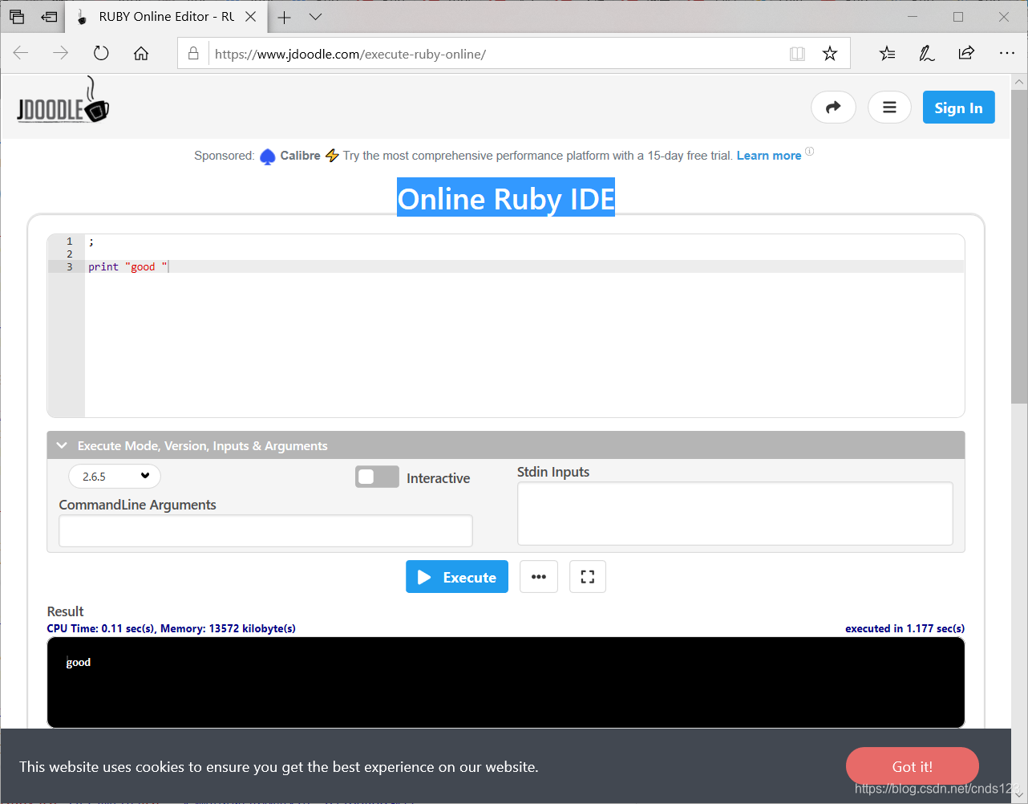The image size is (1028, 804).
Task: Click the Calibre spade sponsor icon
Action: coord(267,156)
